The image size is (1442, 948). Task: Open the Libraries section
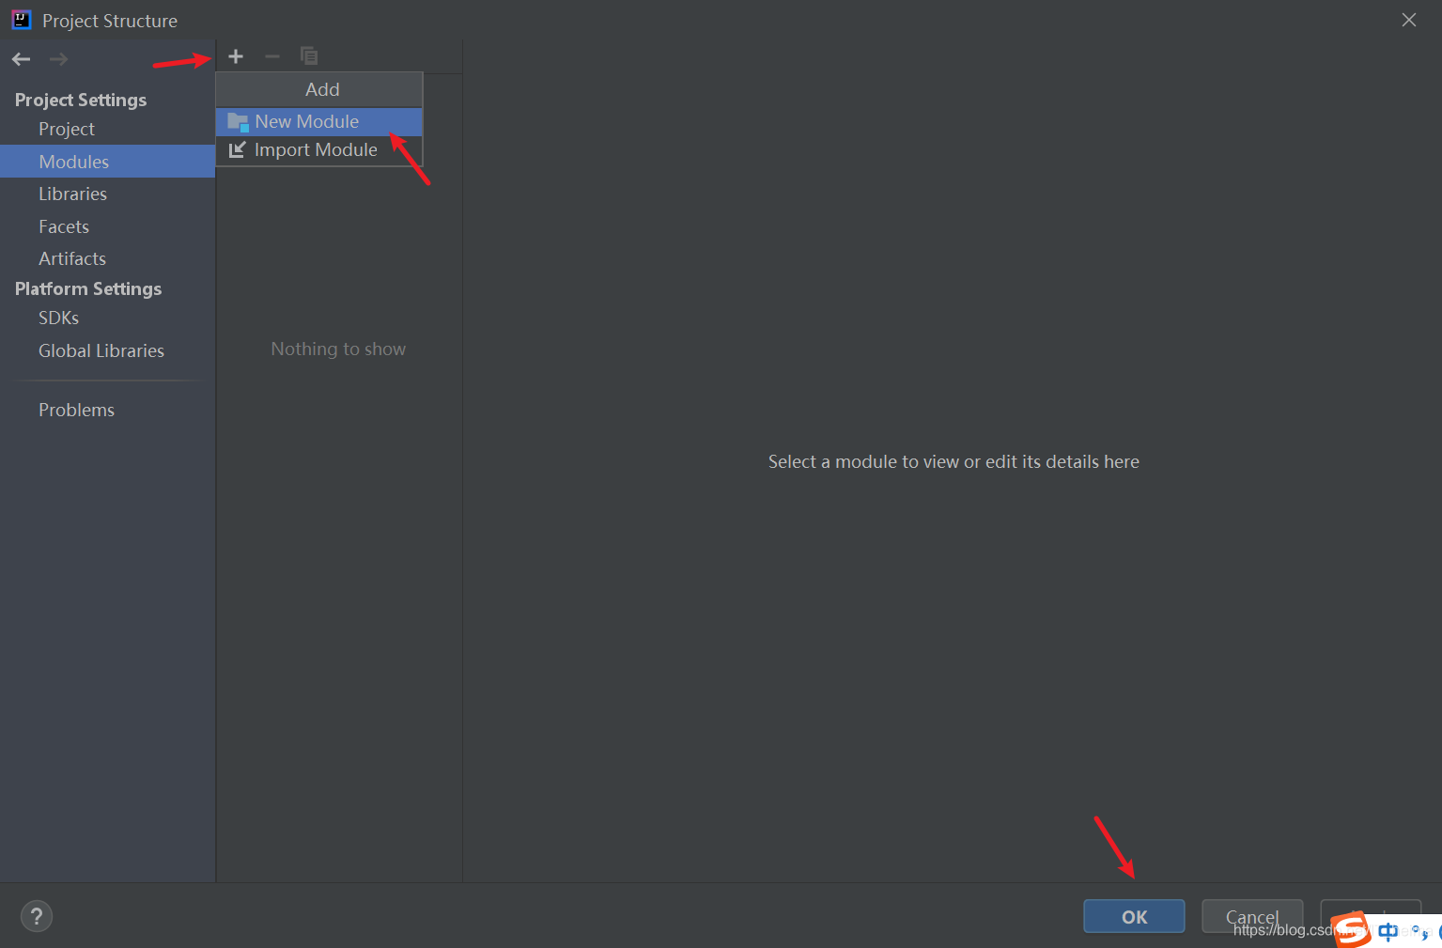coord(72,194)
